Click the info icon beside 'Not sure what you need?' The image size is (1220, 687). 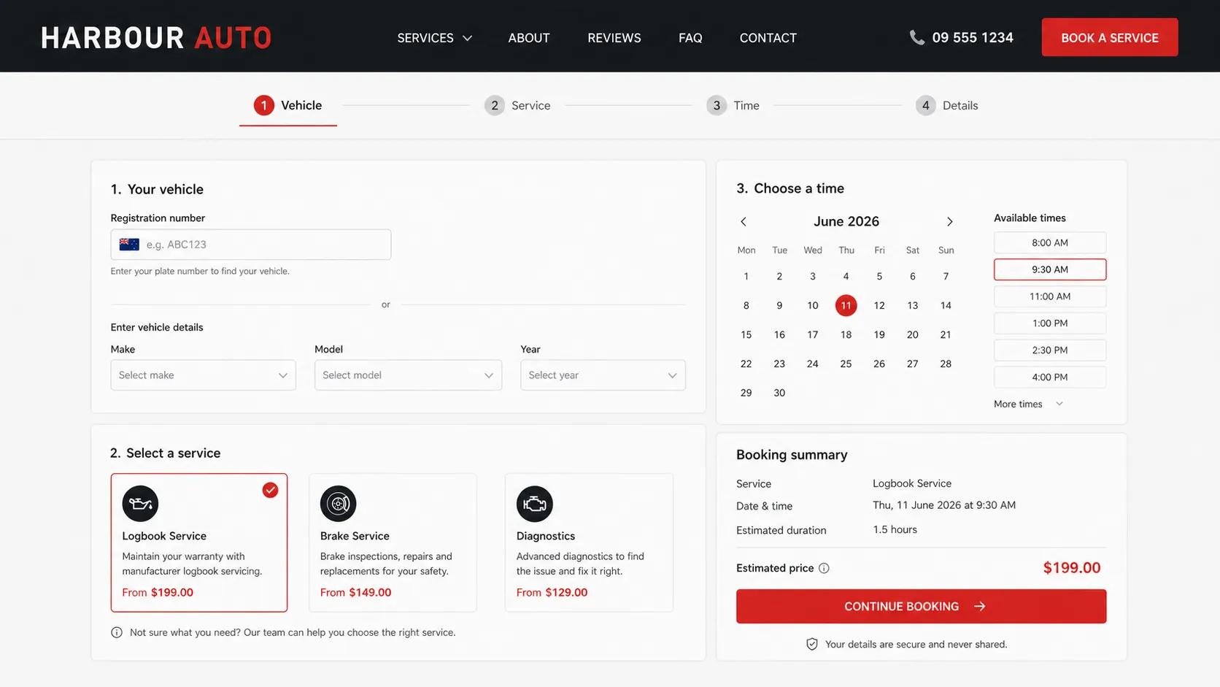click(x=117, y=632)
